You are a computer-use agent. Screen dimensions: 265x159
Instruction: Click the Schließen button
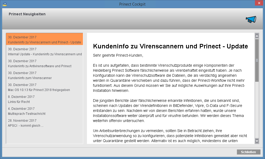[249, 152]
